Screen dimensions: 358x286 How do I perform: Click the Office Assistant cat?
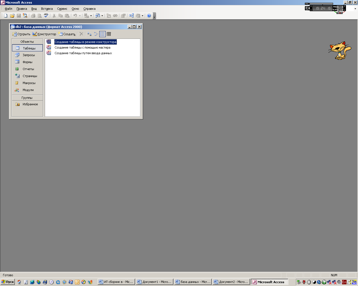click(340, 51)
